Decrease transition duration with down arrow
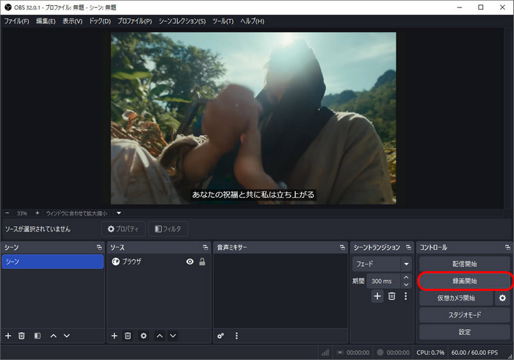This screenshot has height=360, width=514. [x=406, y=284]
